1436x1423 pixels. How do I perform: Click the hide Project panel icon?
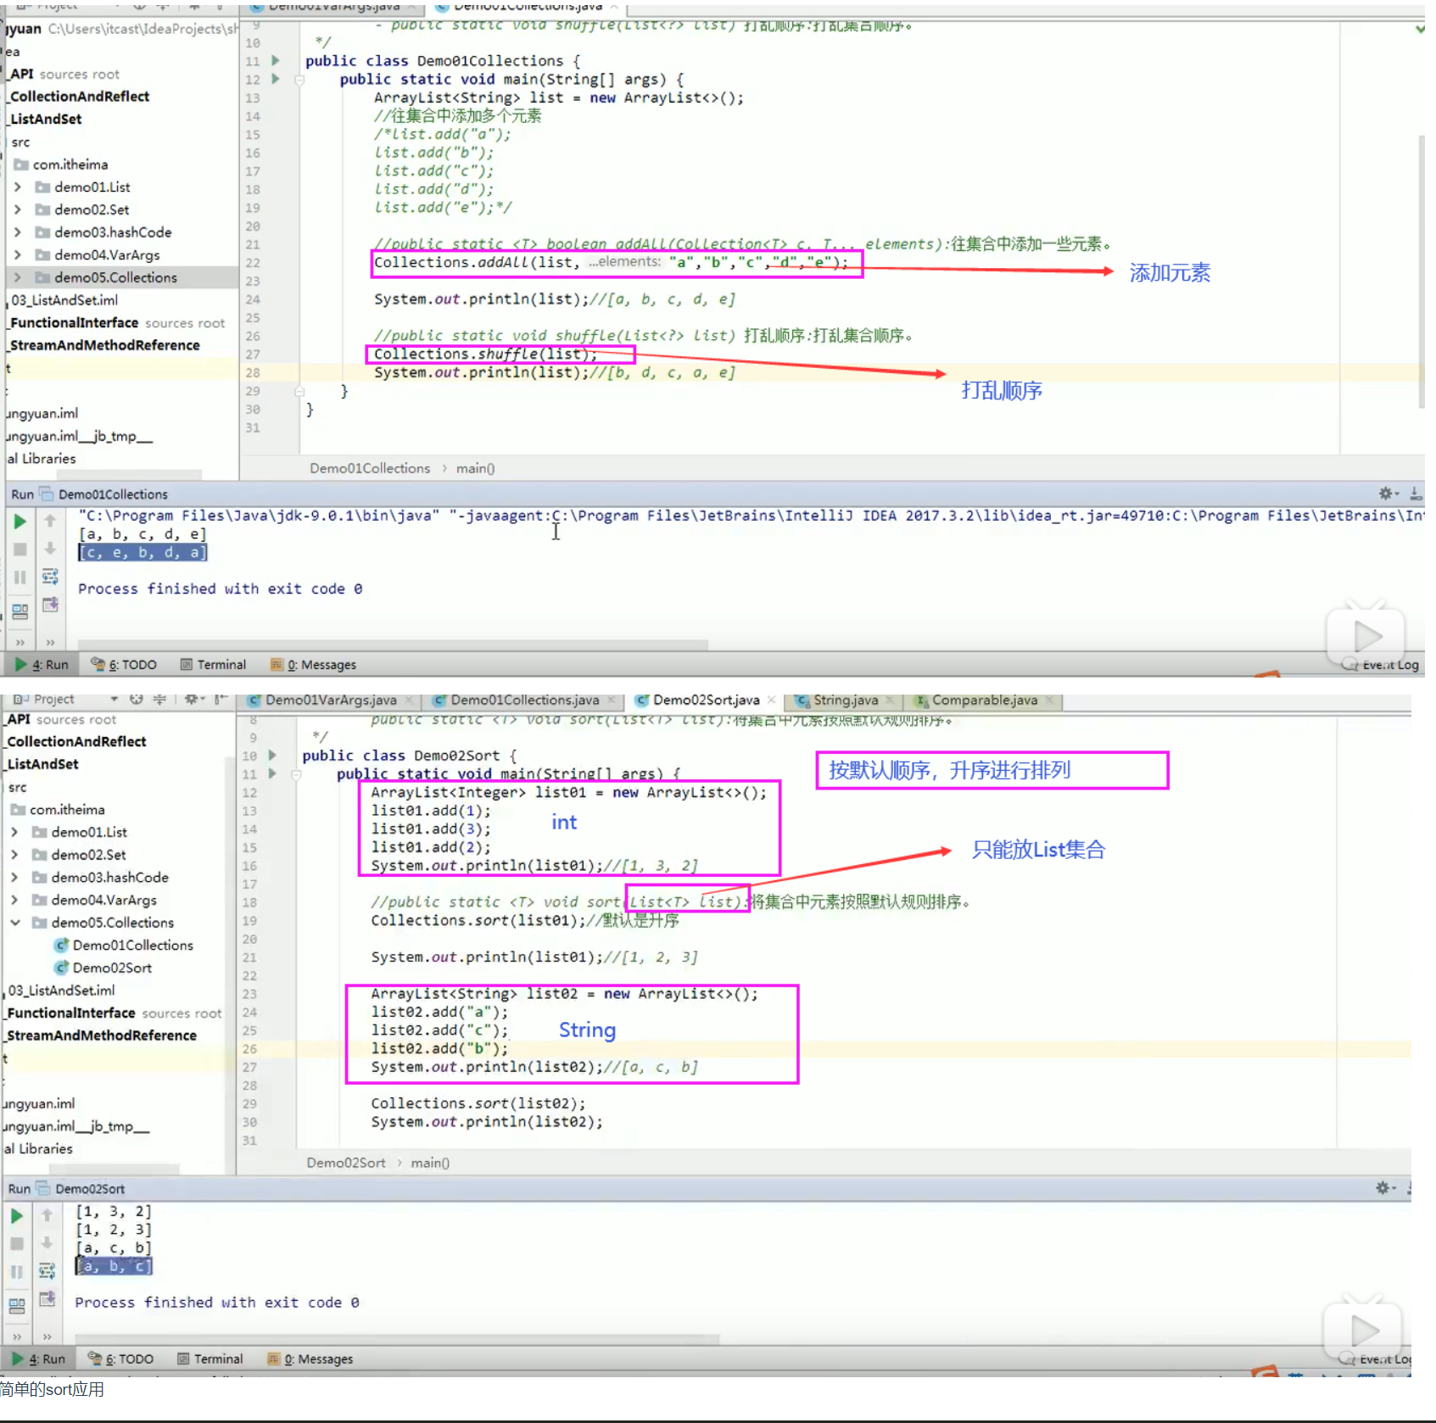pyautogui.click(x=220, y=700)
